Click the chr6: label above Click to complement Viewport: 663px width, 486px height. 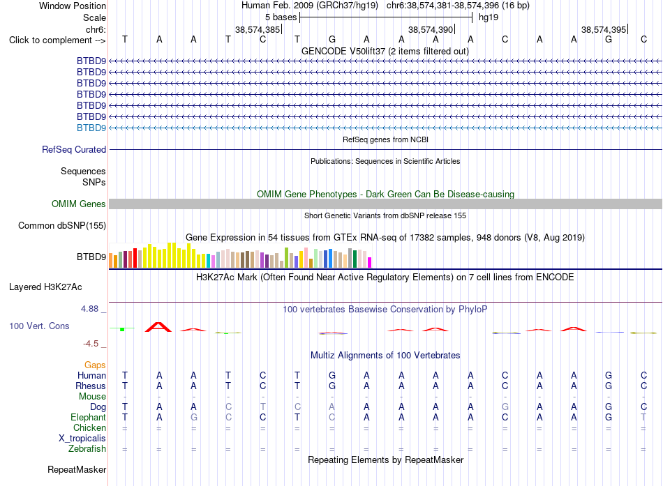96,29
